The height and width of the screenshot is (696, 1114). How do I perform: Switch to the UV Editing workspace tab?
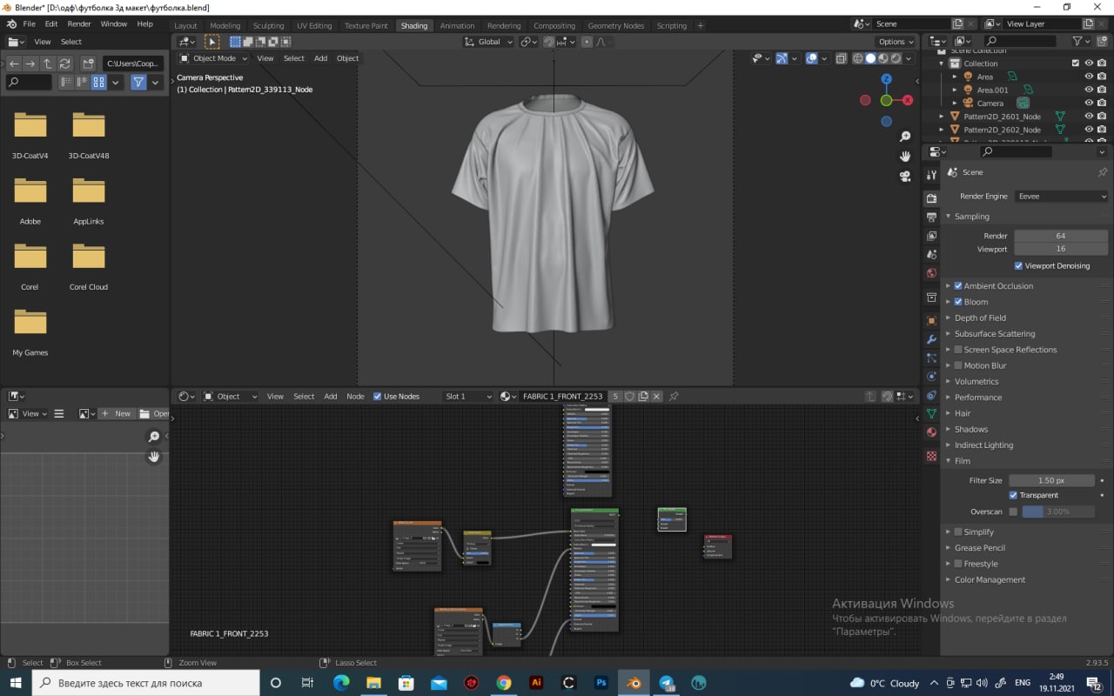(x=314, y=25)
